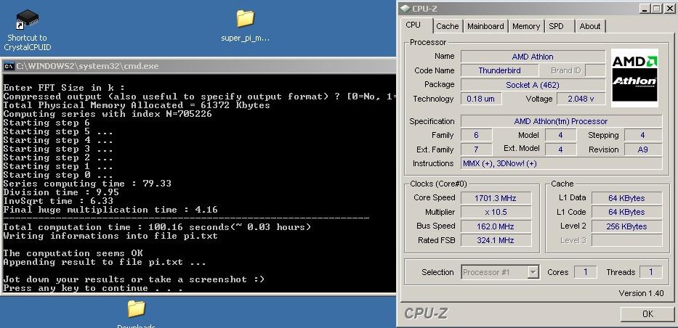Click the Total Physical Memory Allocated line

point(136,105)
